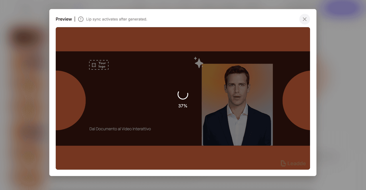Screen dimensions: 366x190
Task: Close the Preview dialog
Action: click(305, 19)
